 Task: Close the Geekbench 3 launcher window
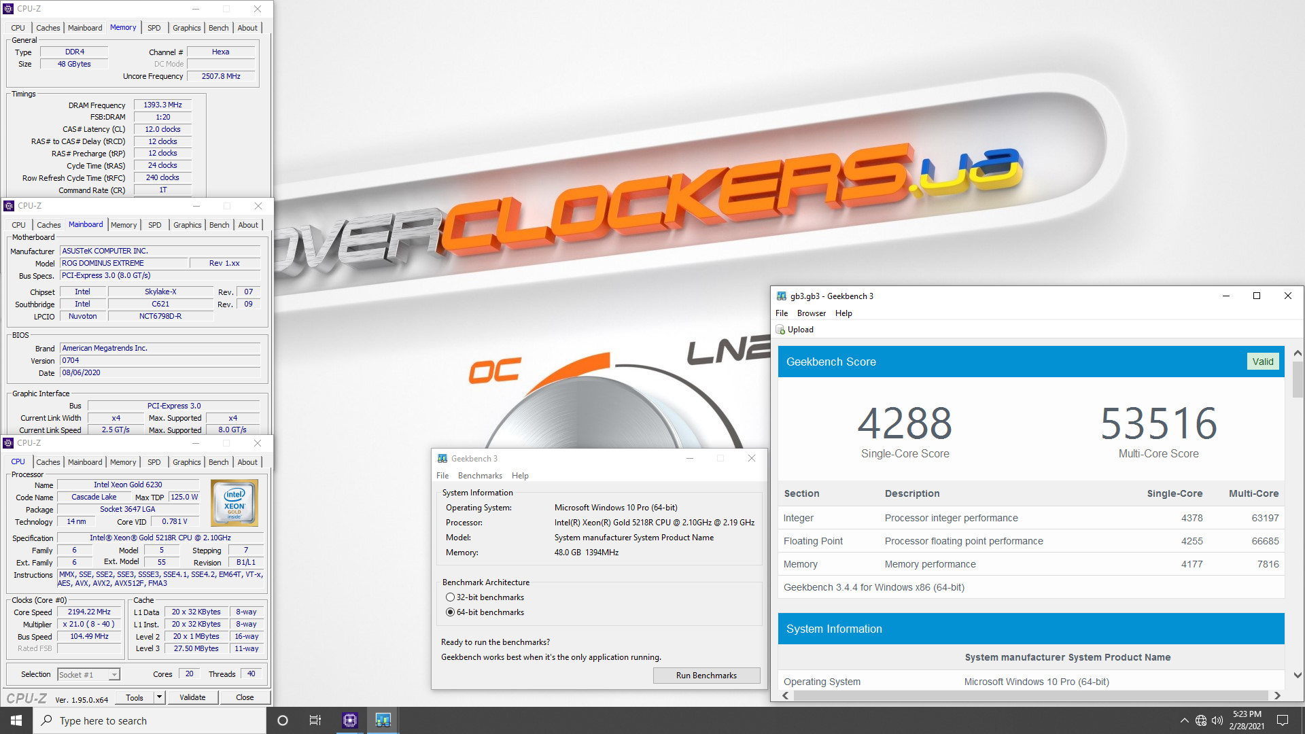pyautogui.click(x=752, y=458)
